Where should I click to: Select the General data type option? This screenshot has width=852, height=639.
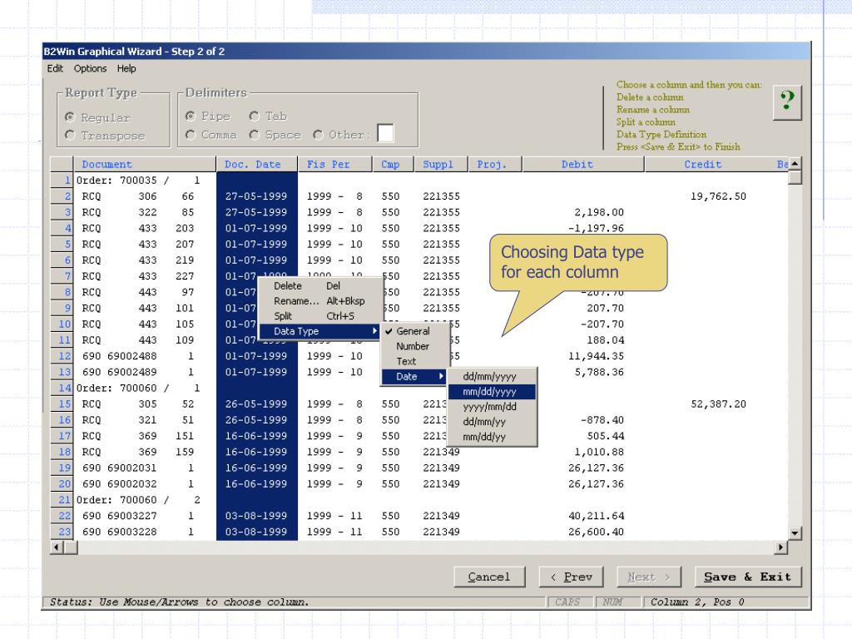[x=414, y=331]
